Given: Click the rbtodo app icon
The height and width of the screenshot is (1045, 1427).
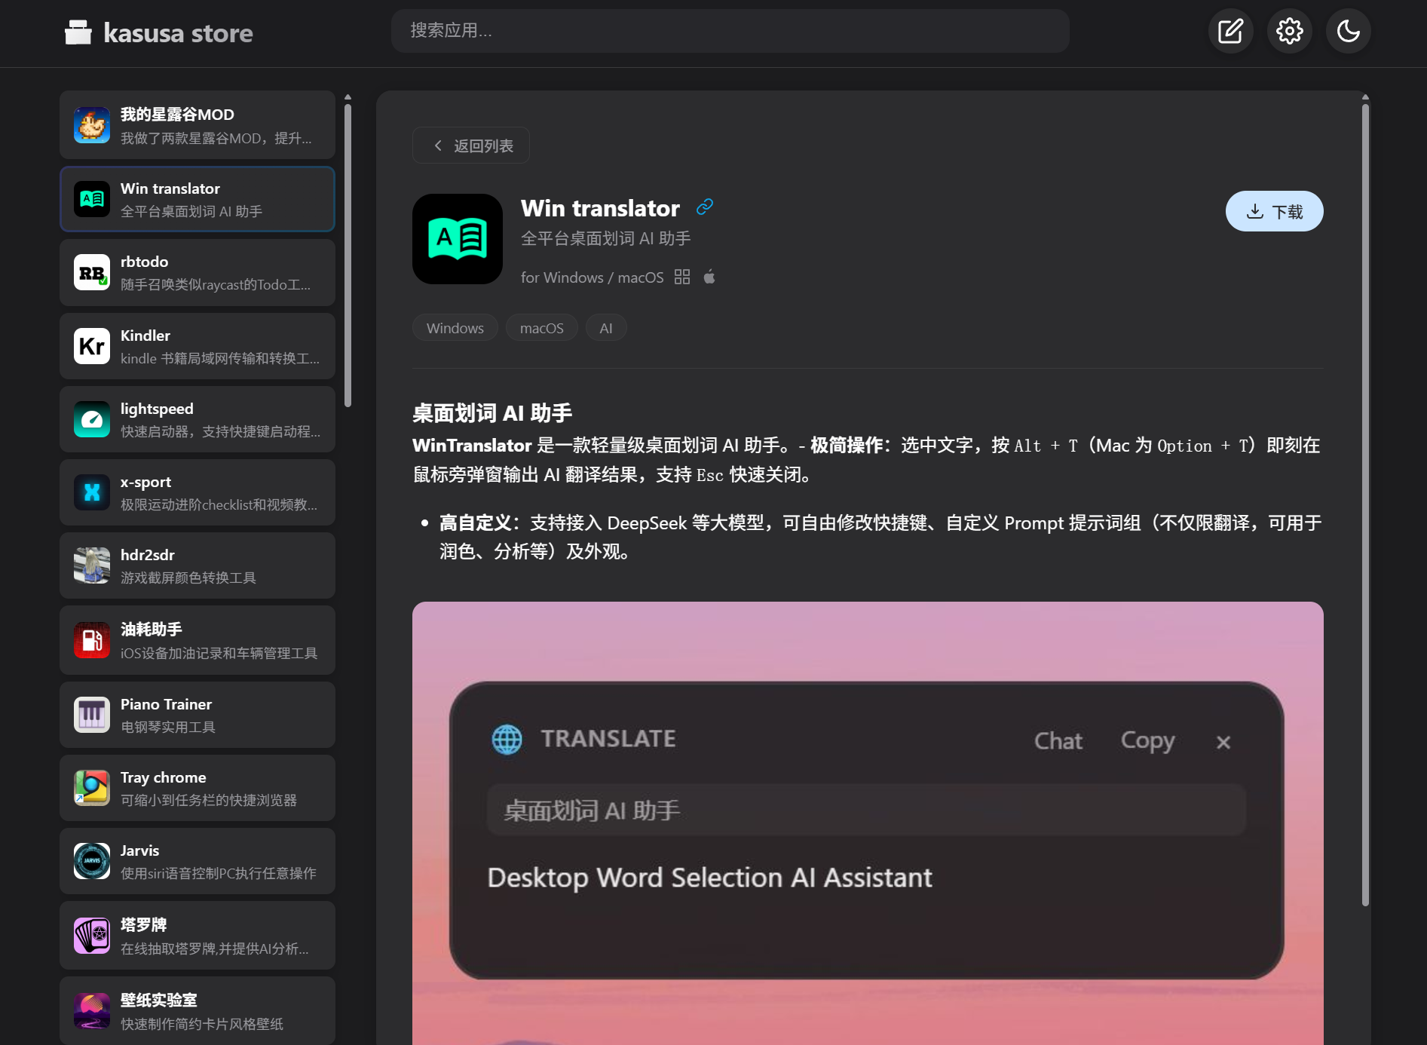Looking at the screenshot, I should [x=92, y=272].
